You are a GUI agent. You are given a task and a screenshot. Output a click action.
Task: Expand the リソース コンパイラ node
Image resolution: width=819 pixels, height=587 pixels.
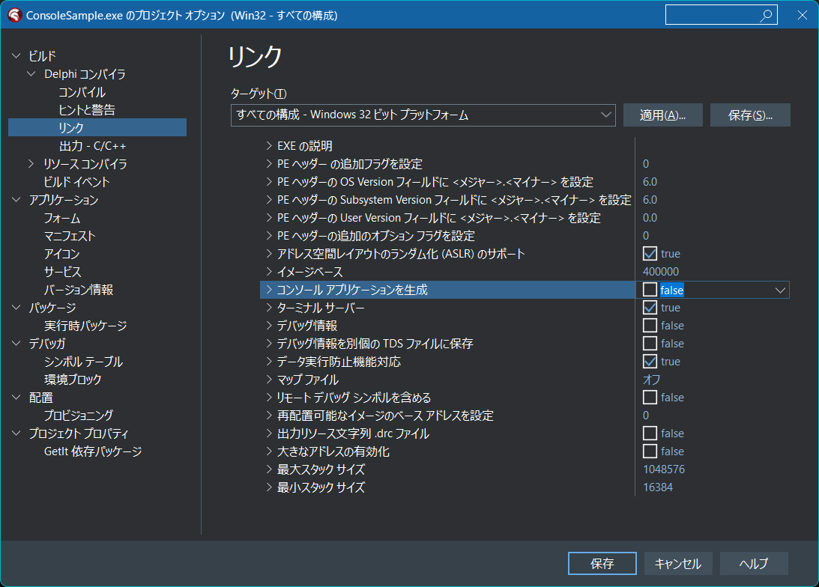point(31,164)
